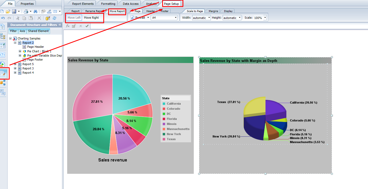
Task: Click the Move Right button
Action: pyautogui.click(x=91, y=18)
